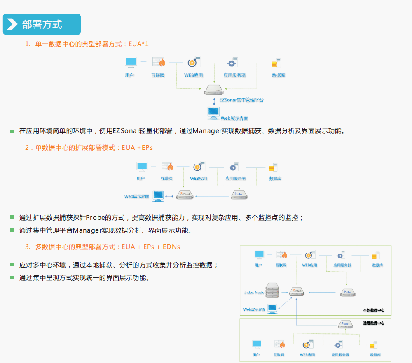Viewport: 412px width, 363px height.
Task: Click the 远程数据中心 label
Action: click(x=374, y=323)
